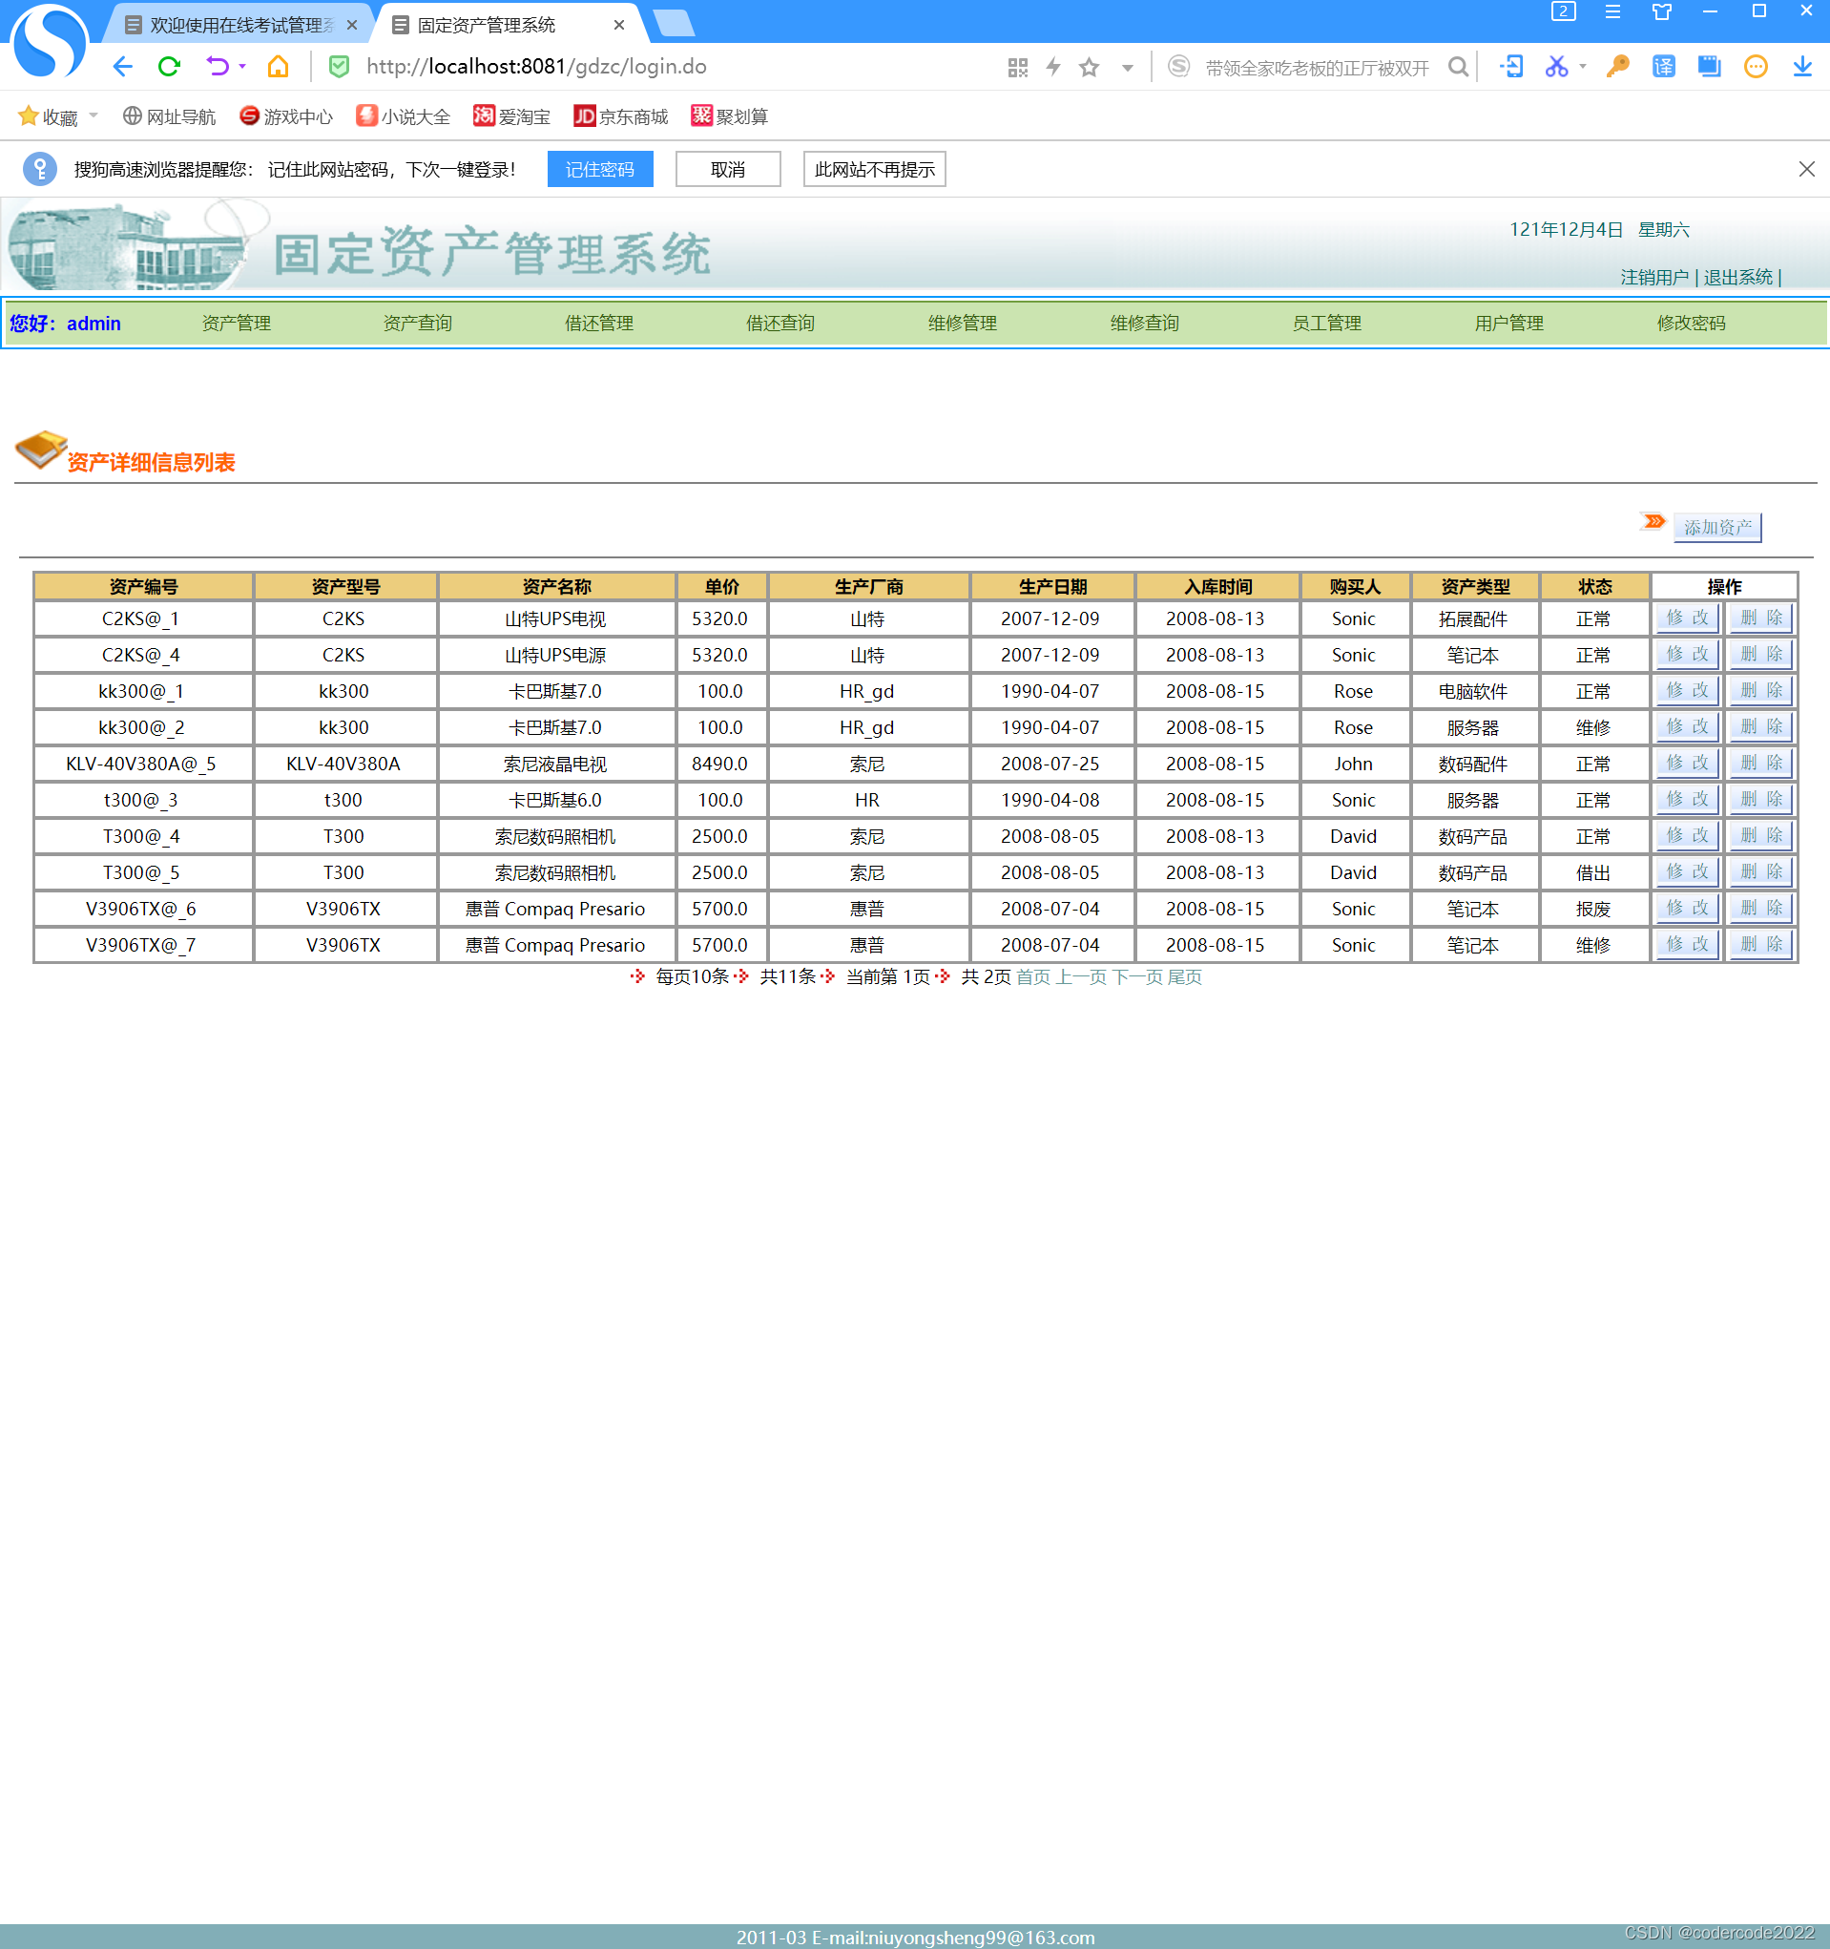Expand the address bar dropdown arrow

point(1127,69)
